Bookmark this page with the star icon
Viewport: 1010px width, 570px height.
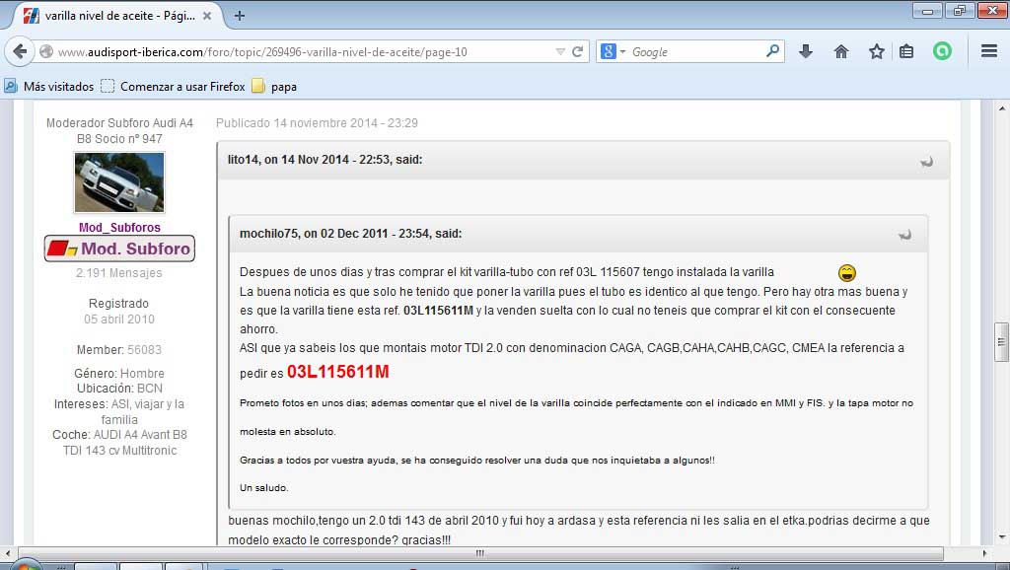click(877, 51)
